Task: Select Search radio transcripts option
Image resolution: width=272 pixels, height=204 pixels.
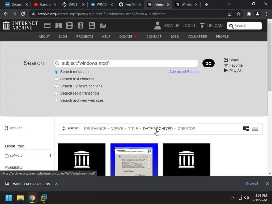Action: click(x=56, y=93)
